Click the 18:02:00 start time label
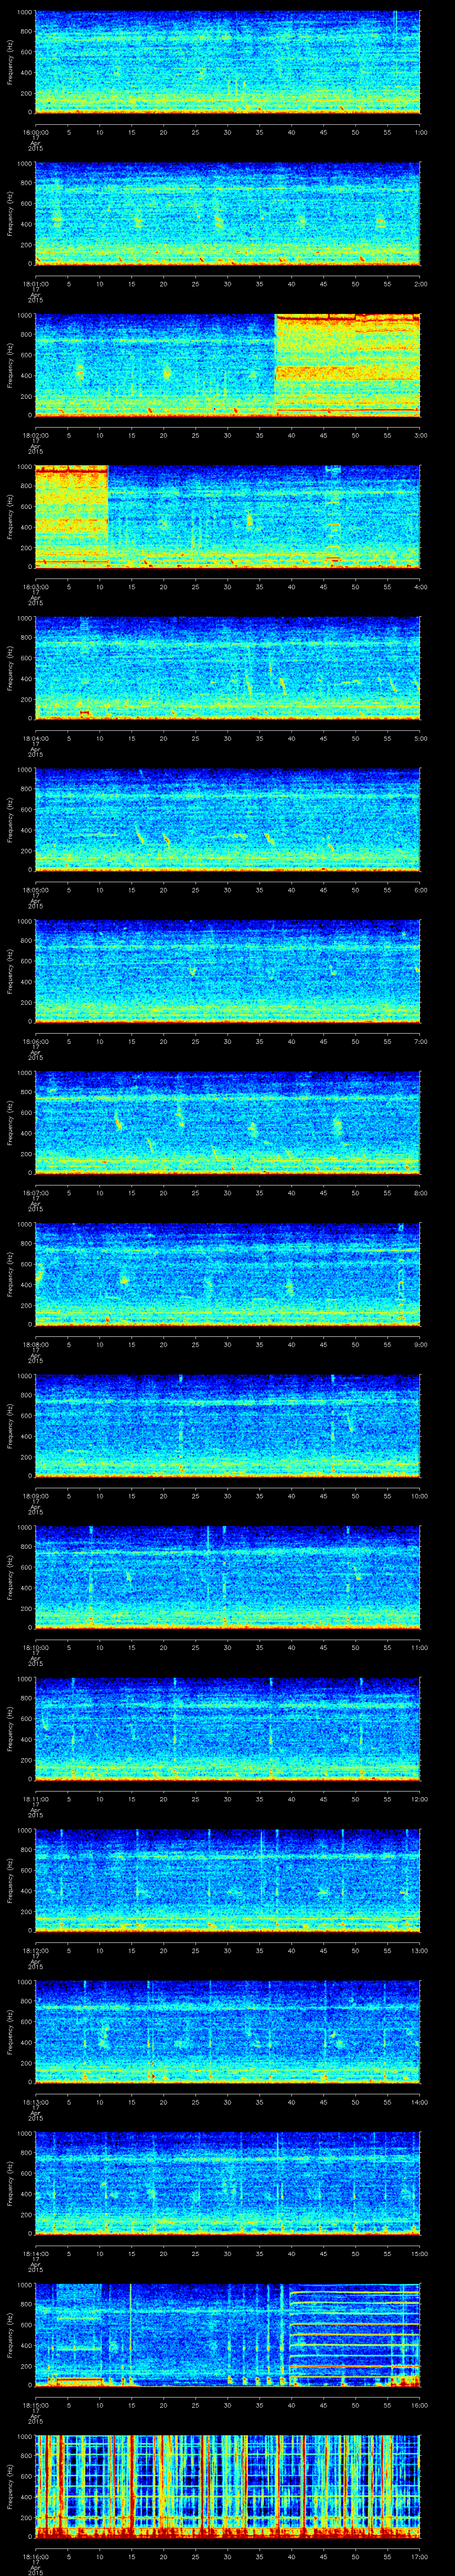This screenshot has height=2576, width=455. point(35,436)
